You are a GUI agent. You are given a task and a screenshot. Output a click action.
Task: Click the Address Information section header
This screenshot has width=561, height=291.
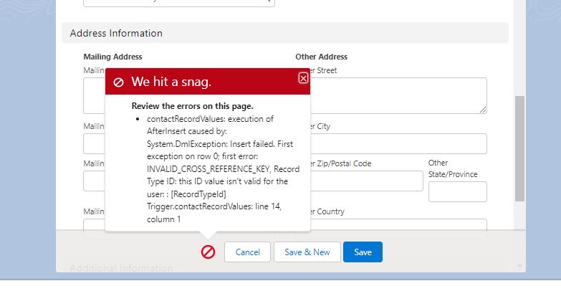(x=117, y=33)
